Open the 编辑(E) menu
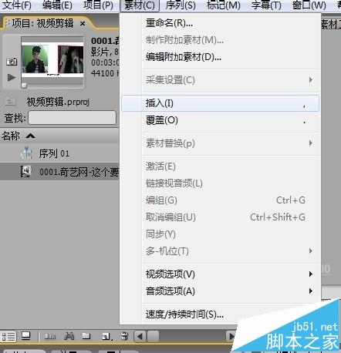Viewport: 341px width, 353px height. (x=57, y=5)
